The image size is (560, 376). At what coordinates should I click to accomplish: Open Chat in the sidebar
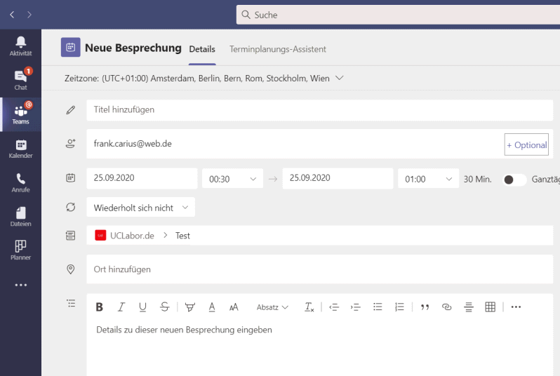tap(20, 80)
